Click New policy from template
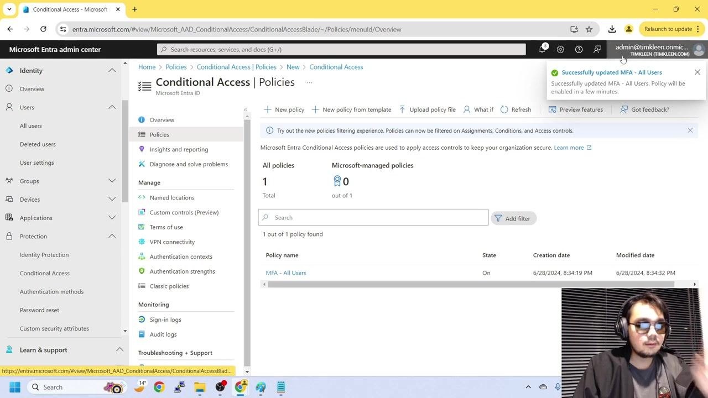The height and width of the screenshot is (398, 708). (x=351, y=109)
